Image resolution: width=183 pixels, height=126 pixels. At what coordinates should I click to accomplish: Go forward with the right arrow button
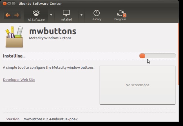pos(17,15)
